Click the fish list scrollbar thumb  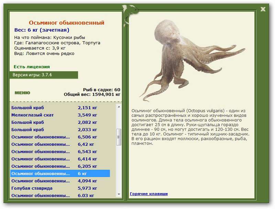(x=119, y=137)
